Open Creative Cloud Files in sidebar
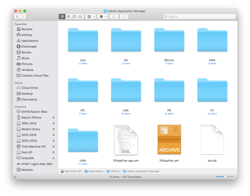Image resolution: width=250 pixels, height=196 pixels. (x=34, y=75)
